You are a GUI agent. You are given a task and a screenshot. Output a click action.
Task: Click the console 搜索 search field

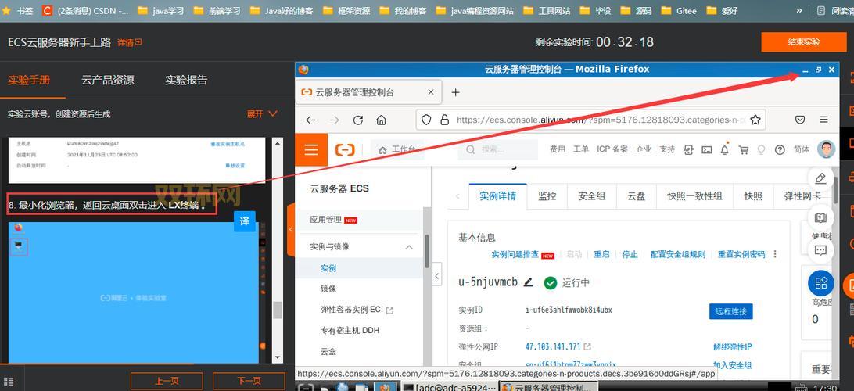[x=497, y=150]
